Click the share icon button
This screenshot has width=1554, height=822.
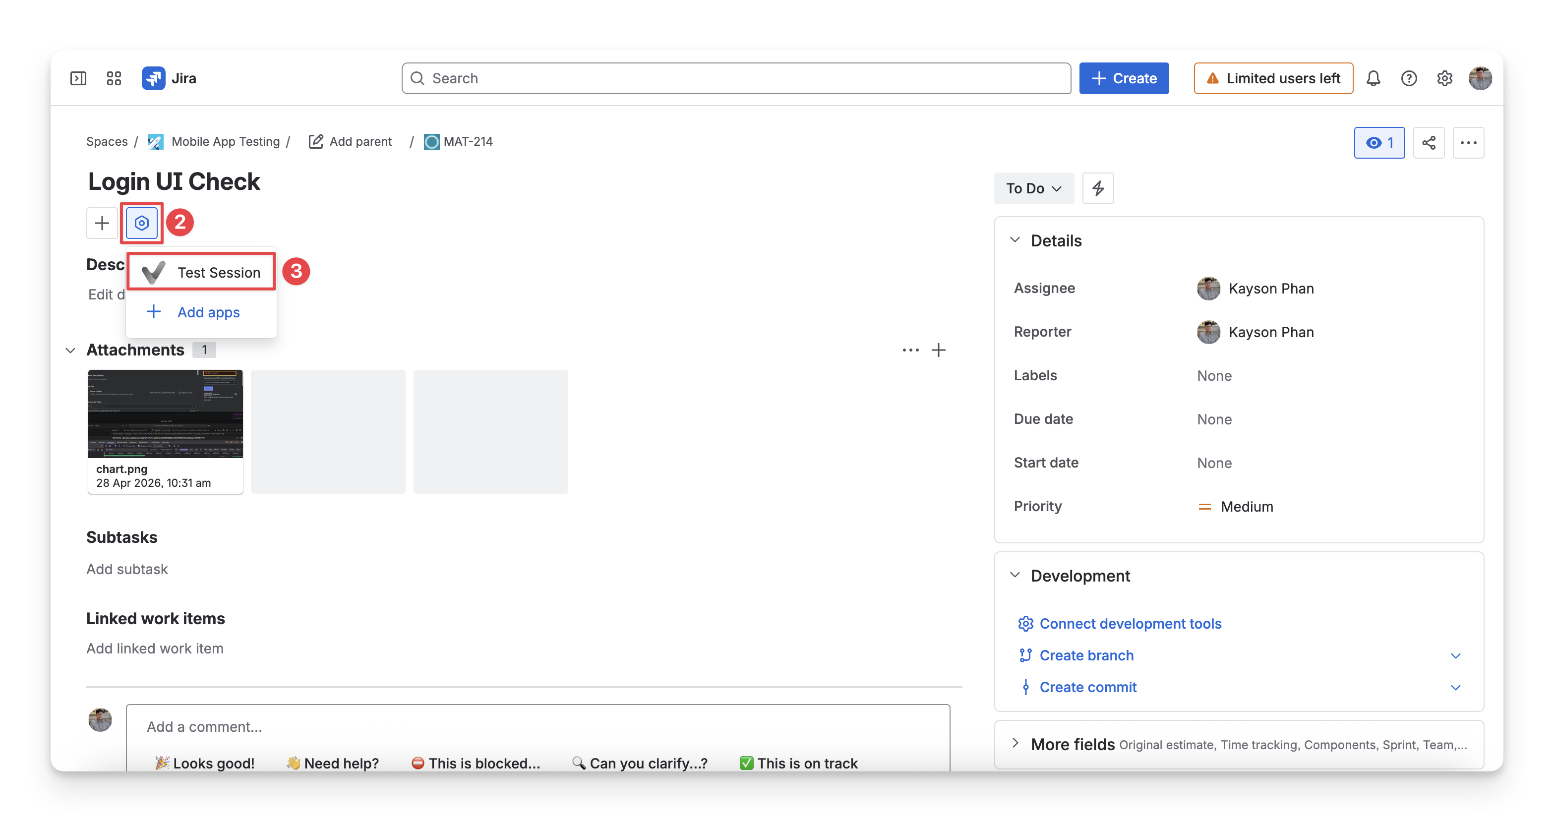tap(1429, 143)
